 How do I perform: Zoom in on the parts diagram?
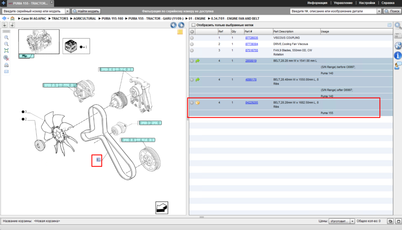pos(6,37)
